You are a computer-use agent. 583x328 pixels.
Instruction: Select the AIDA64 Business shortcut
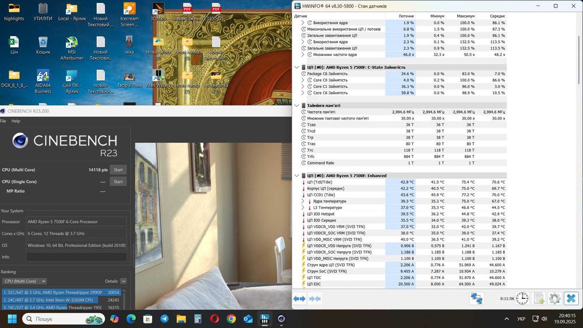pyautogui.click(x=43, y=82)
